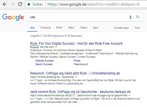Click the magnifying glass search button

tap(138, 17)
